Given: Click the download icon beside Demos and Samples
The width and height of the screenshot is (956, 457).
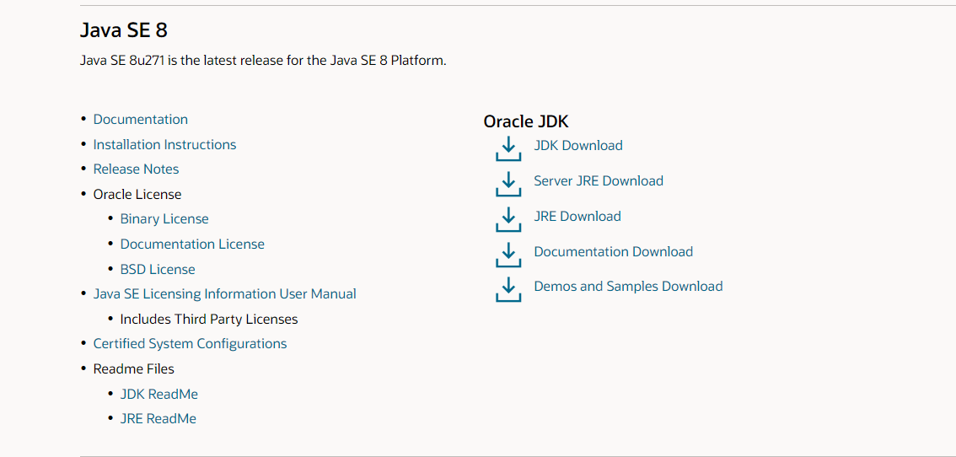Looking at the screenshot, I should [x=508, y=289].
